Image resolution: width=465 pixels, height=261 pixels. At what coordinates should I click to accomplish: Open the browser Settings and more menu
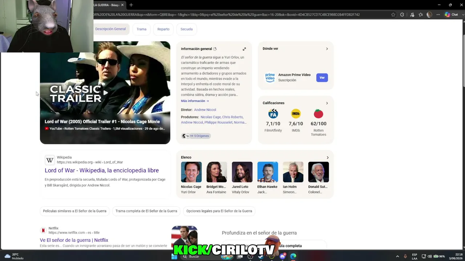pyautogui.click(x=438, y=15)
